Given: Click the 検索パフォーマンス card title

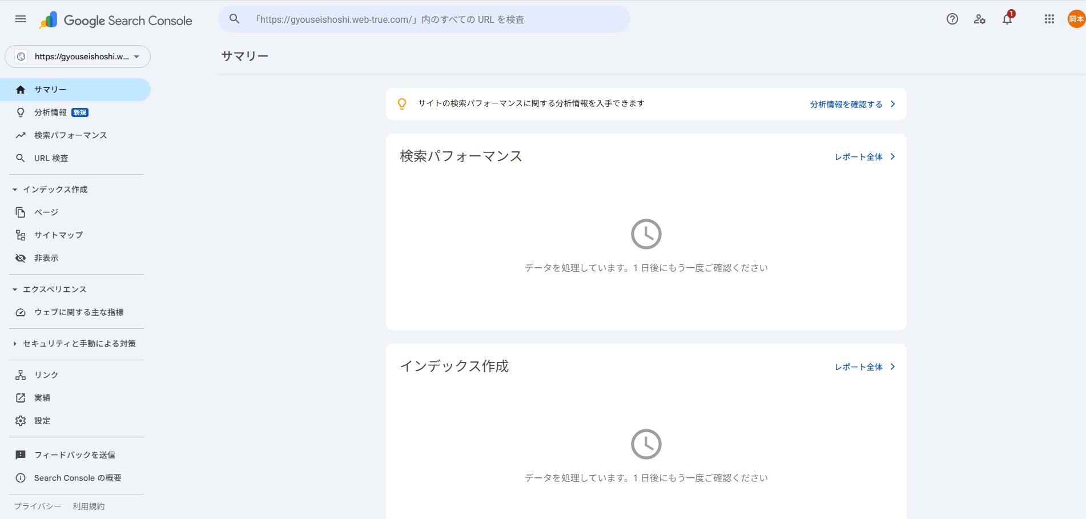Looking at the screenshot, I should coord(461,156).
